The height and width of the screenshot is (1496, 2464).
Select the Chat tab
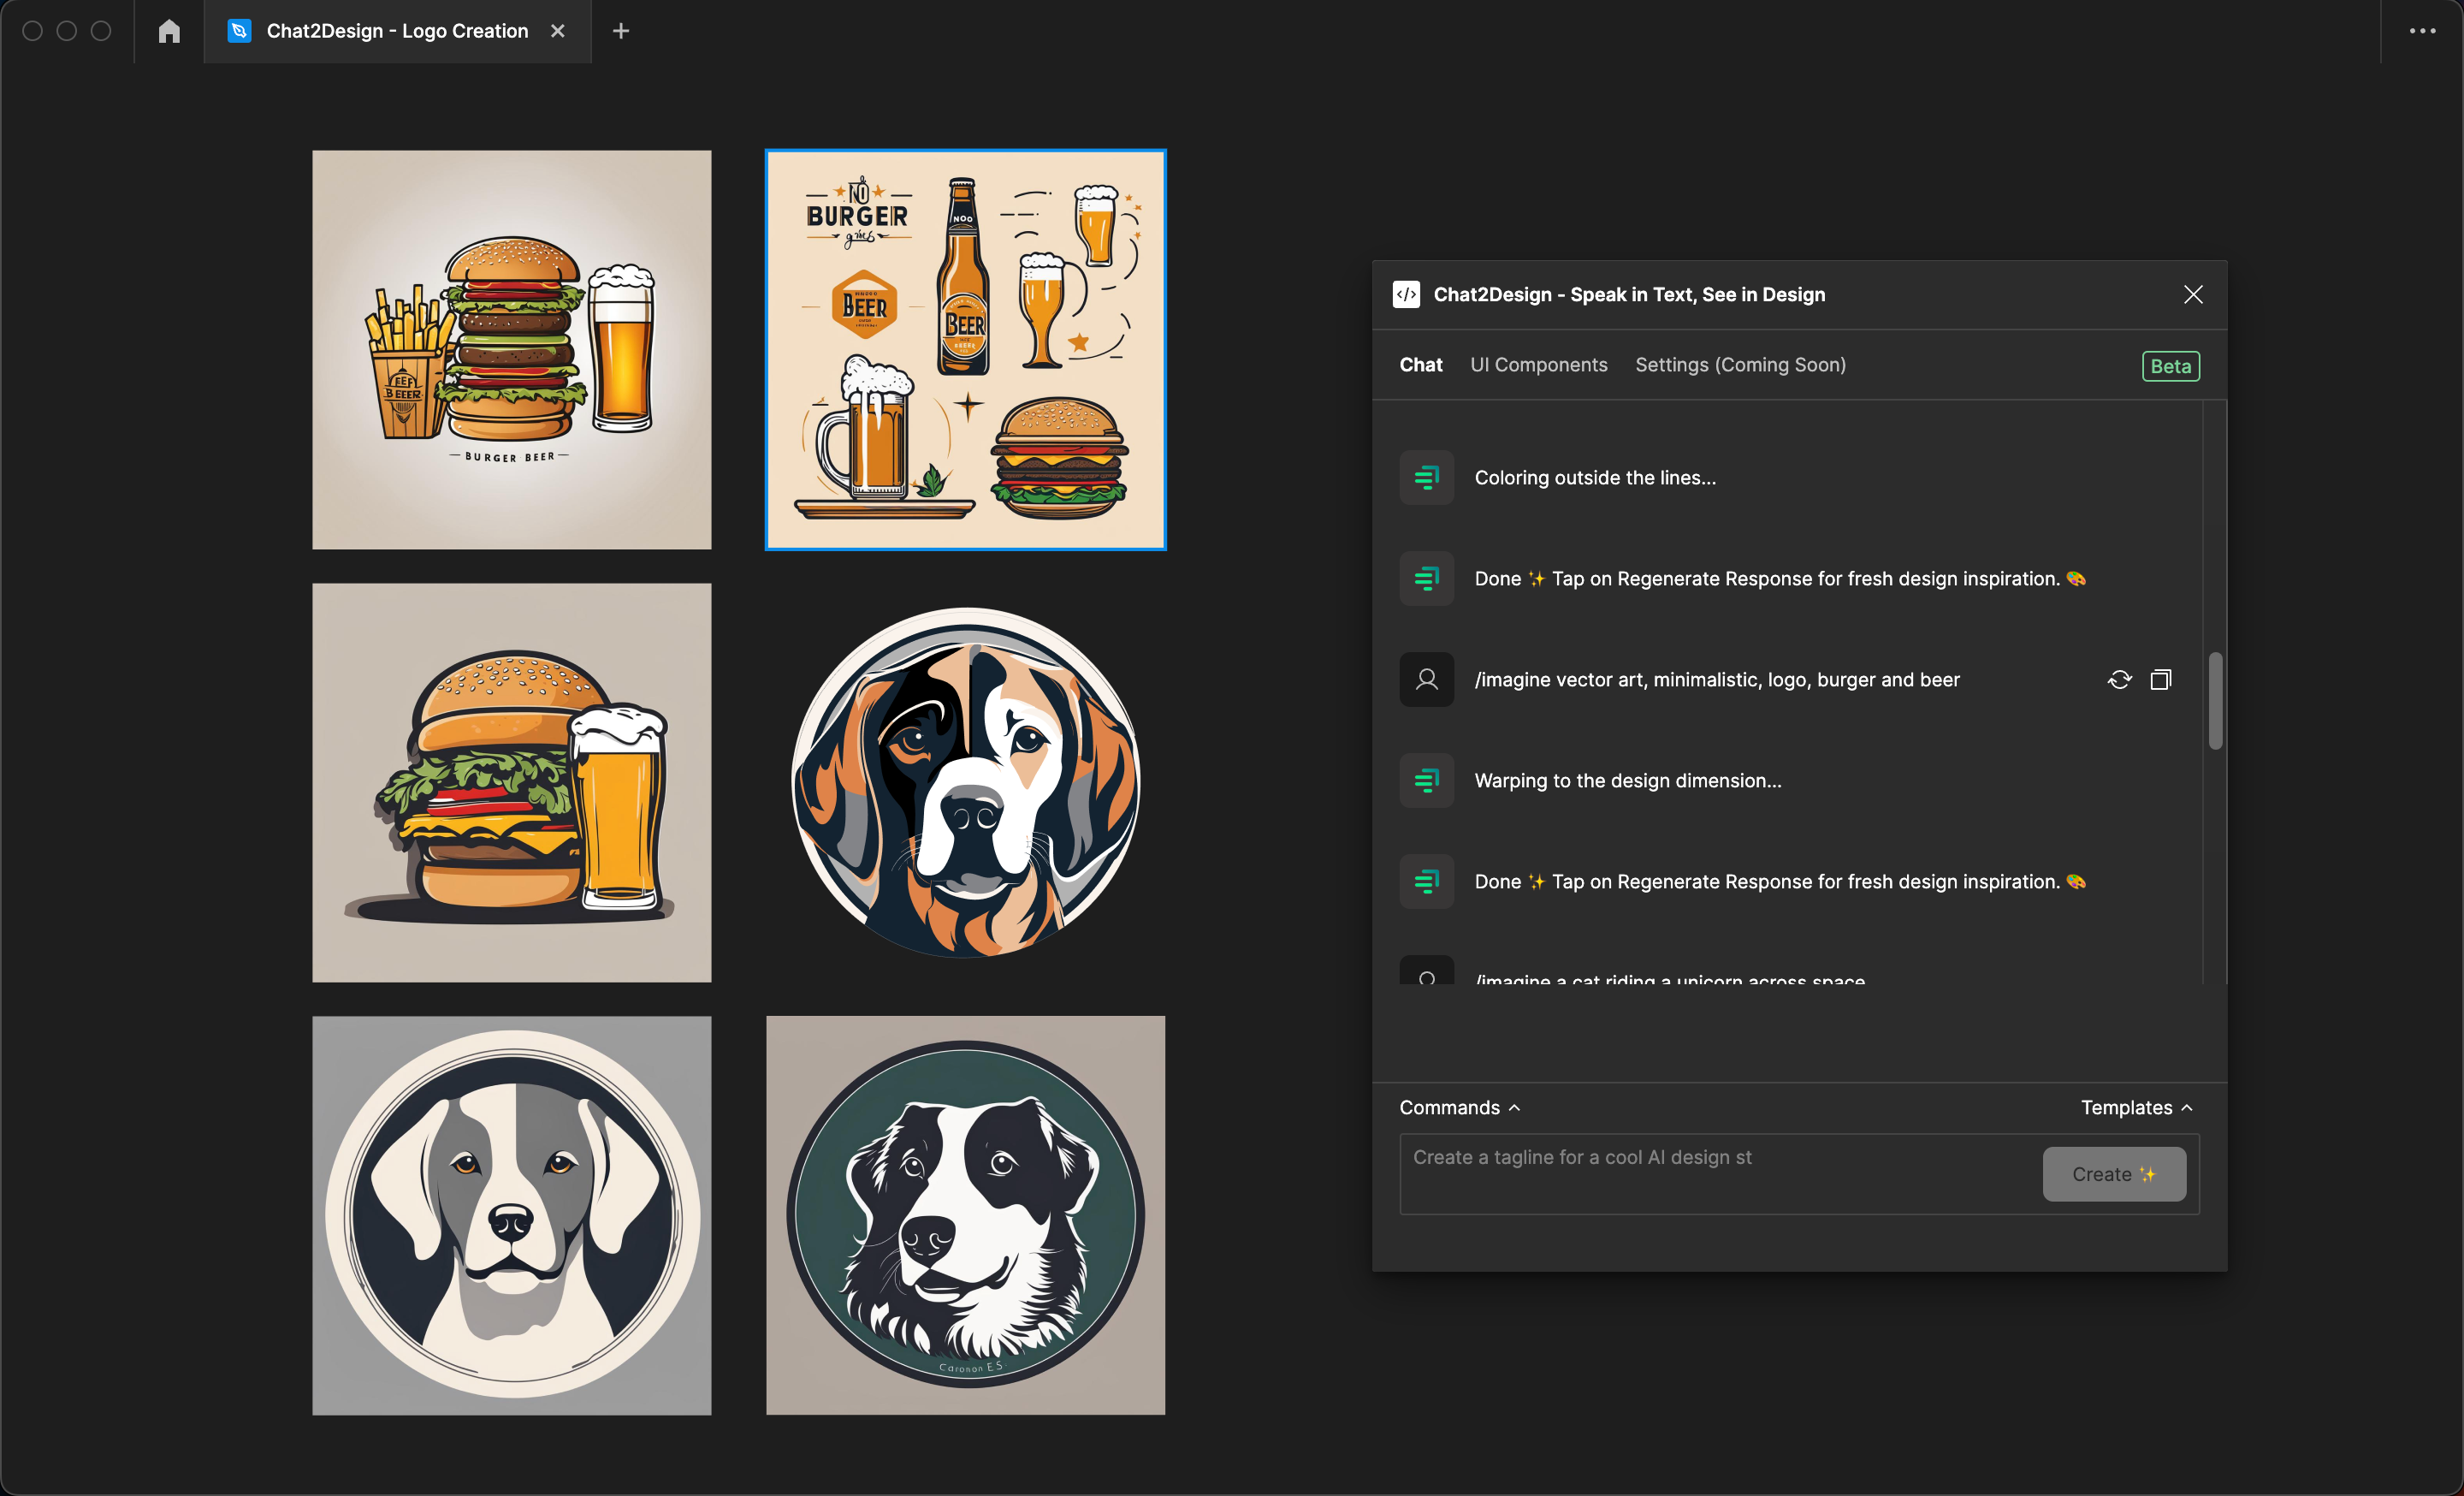[1420, 365]
